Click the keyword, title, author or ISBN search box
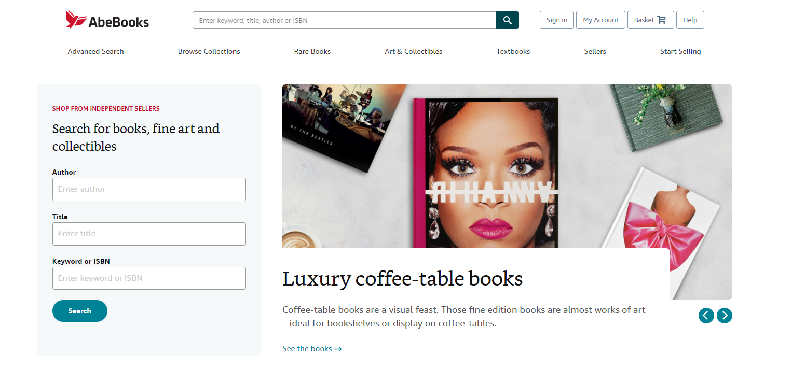The height and width of the screenshot is (371, 792). tap(343, 20)
